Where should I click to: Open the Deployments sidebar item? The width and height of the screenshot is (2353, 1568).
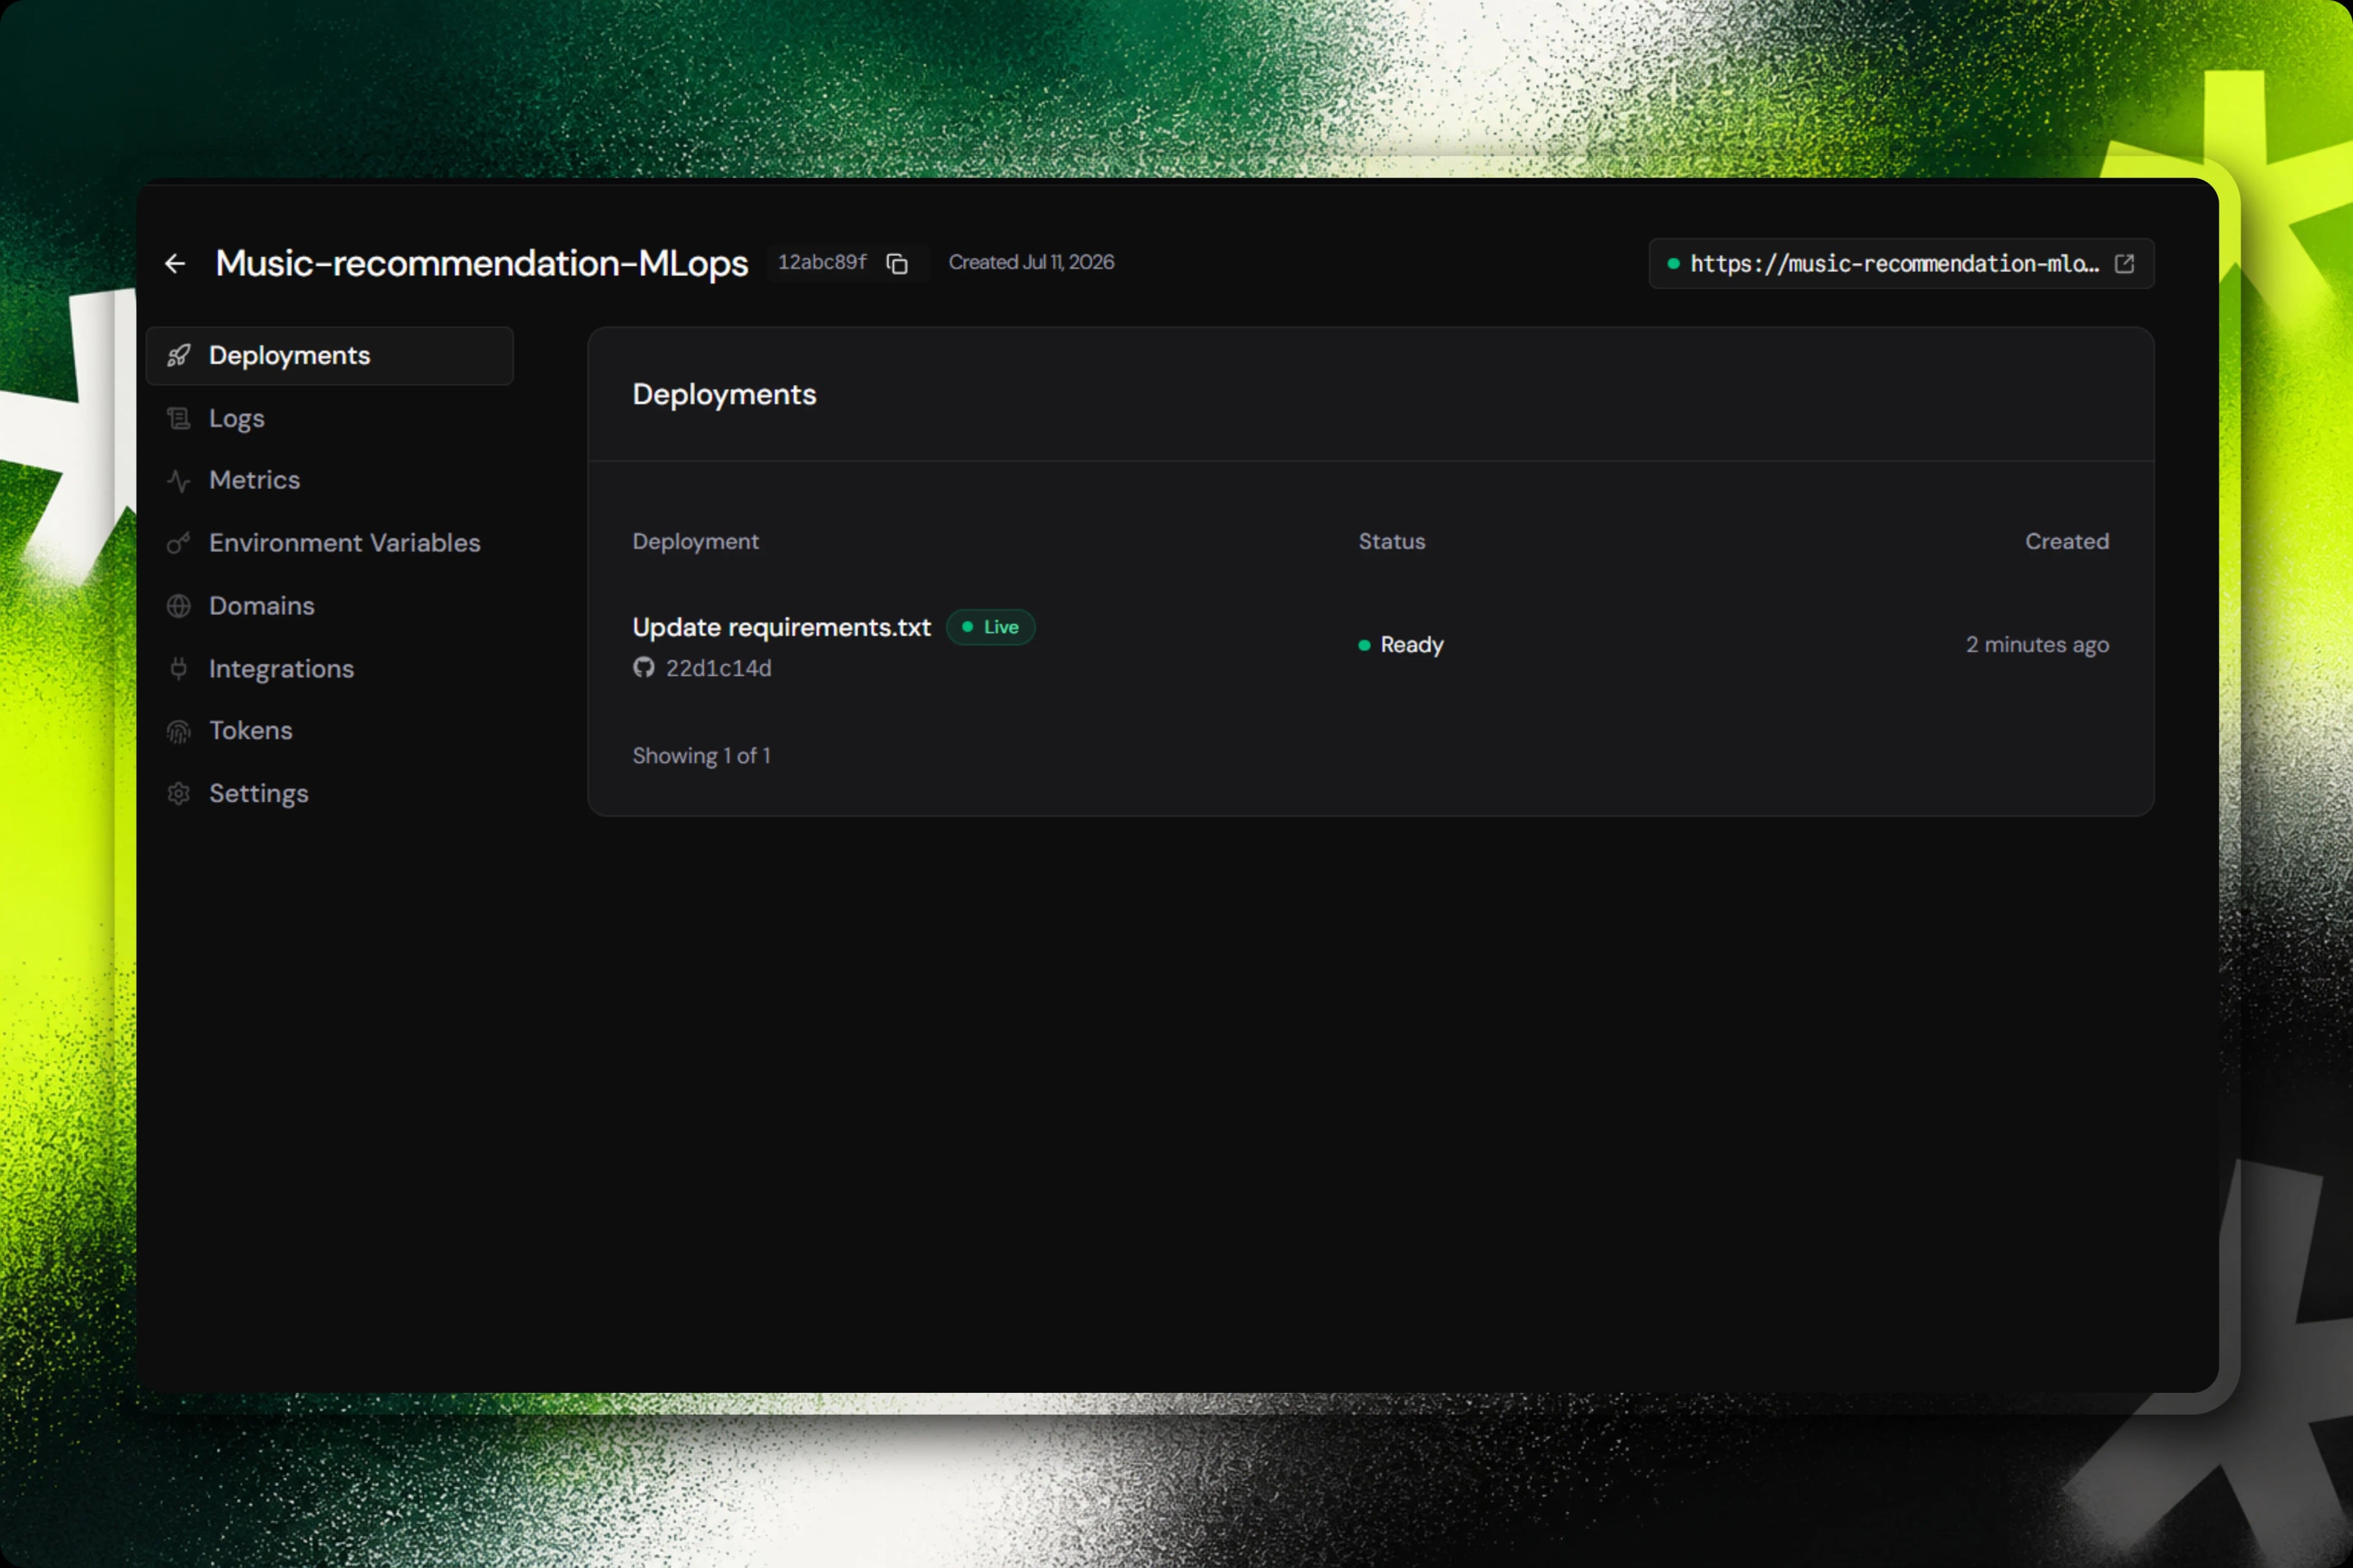point(329,355)
